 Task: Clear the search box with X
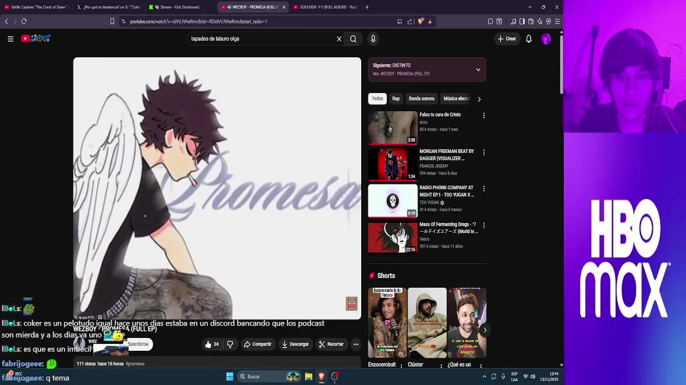pos(339,38)
